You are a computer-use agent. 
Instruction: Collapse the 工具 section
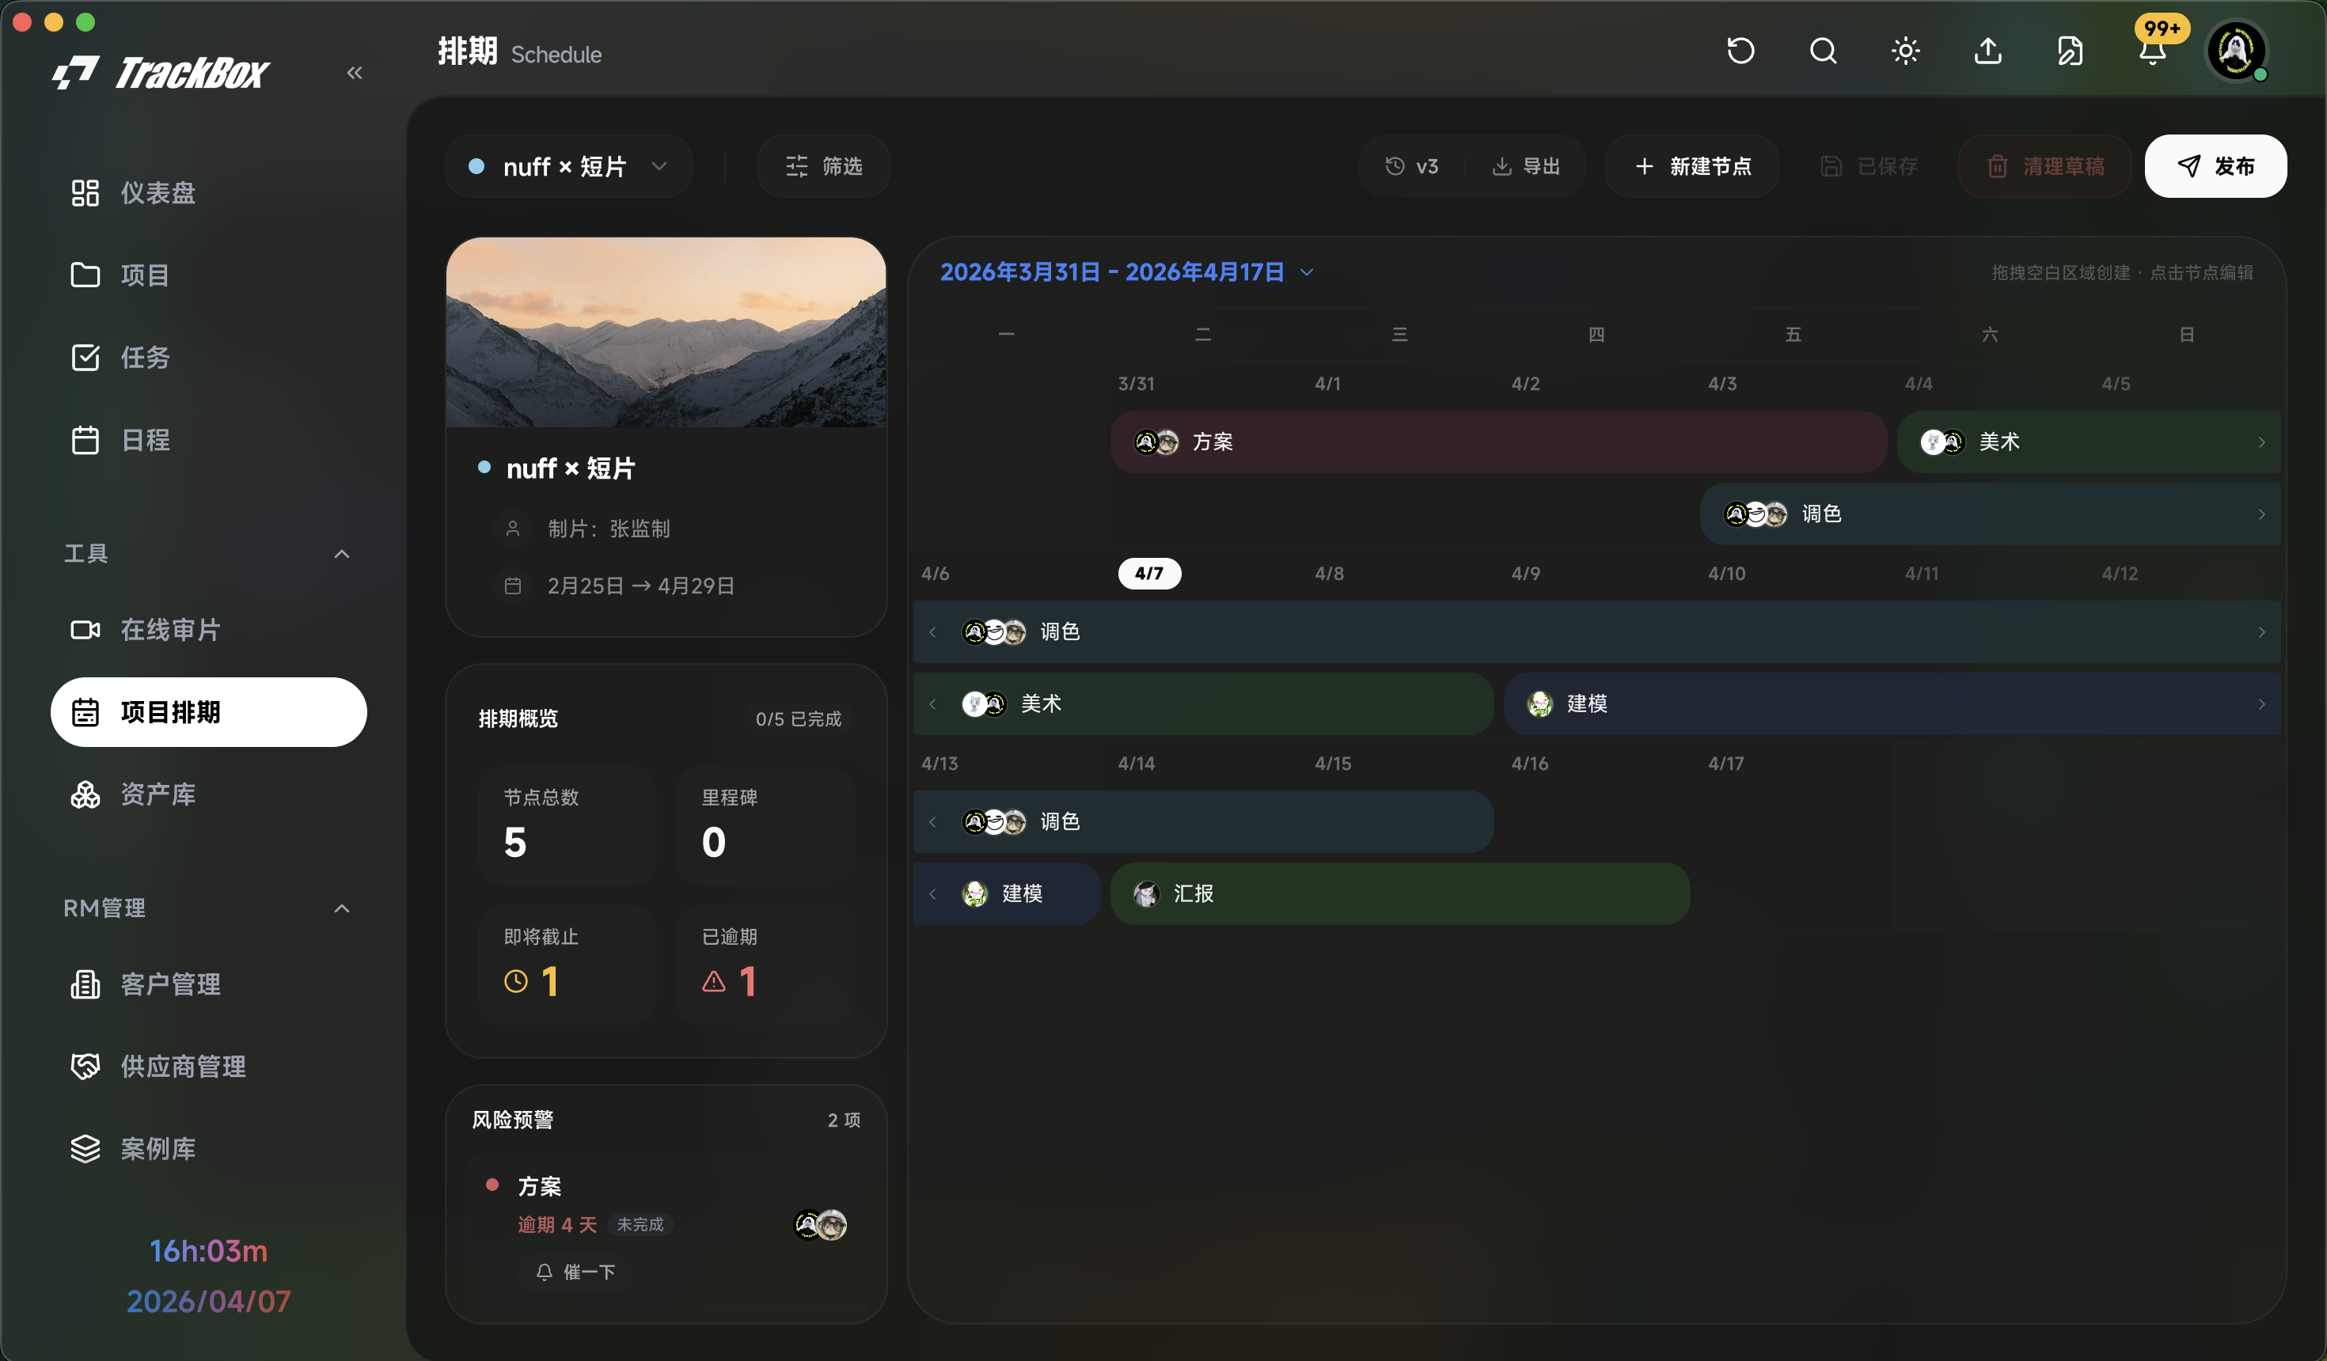342,554
